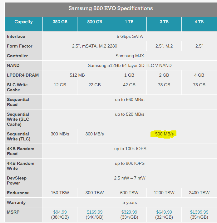Click the Sequential Read row label

coord(18,102)
